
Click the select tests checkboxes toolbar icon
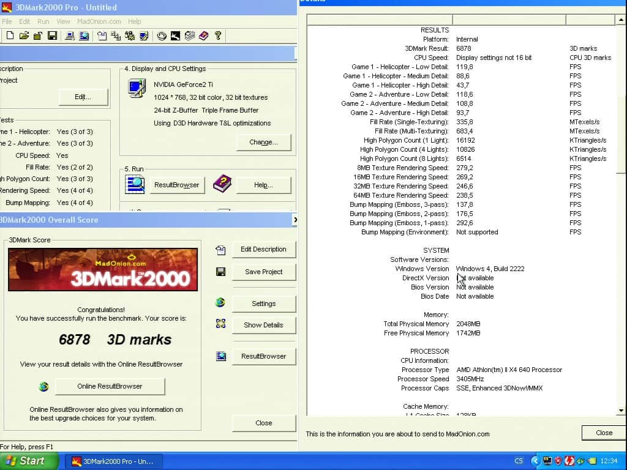point(116,36)
